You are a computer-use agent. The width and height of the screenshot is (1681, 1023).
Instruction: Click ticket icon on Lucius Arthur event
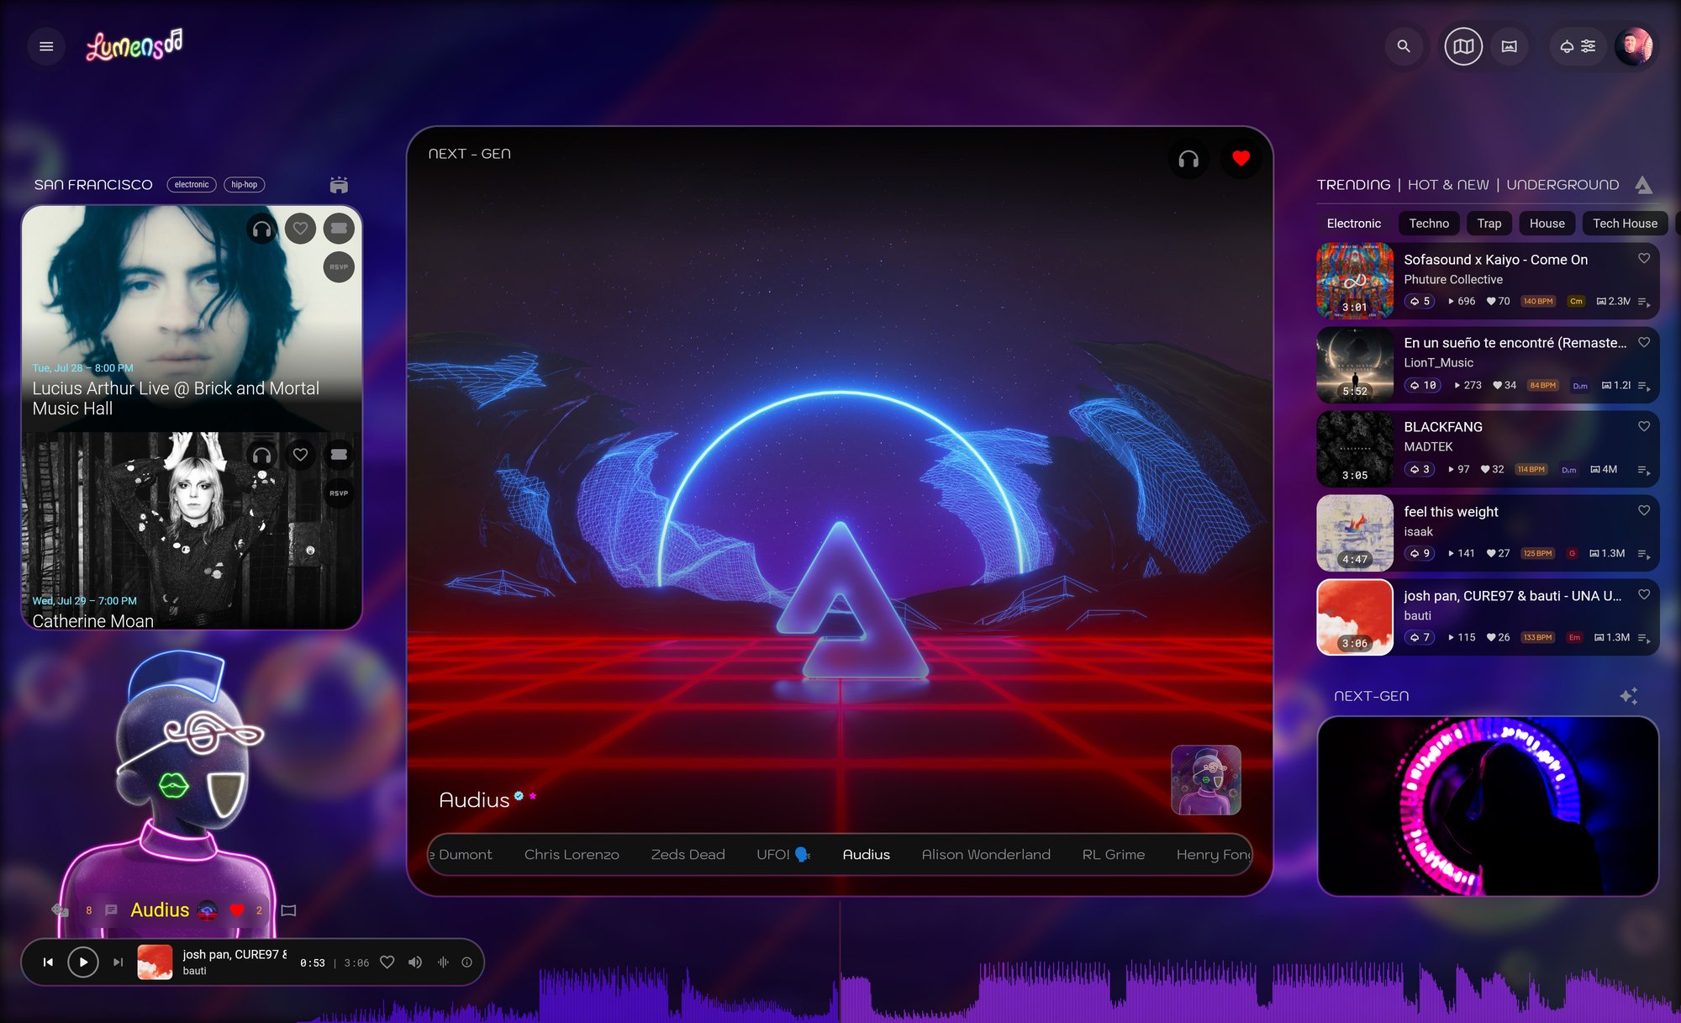pyautogui.click(x=339, y=229)
